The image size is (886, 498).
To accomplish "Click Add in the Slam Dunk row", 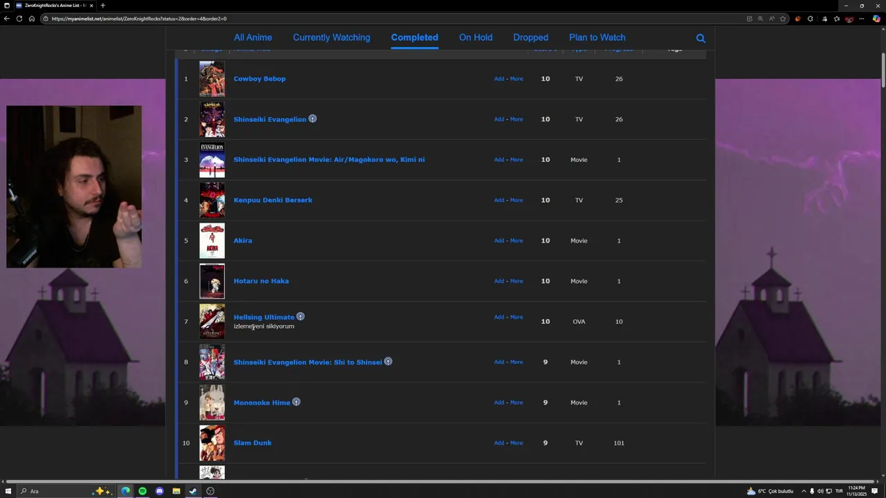I will (x=499, y=443).
